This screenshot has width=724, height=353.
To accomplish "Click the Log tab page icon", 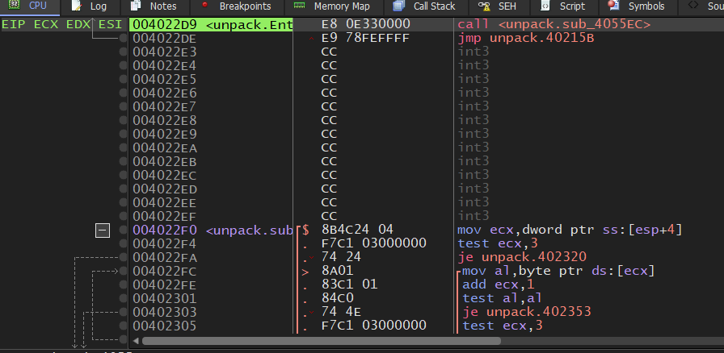I will 76,6.
